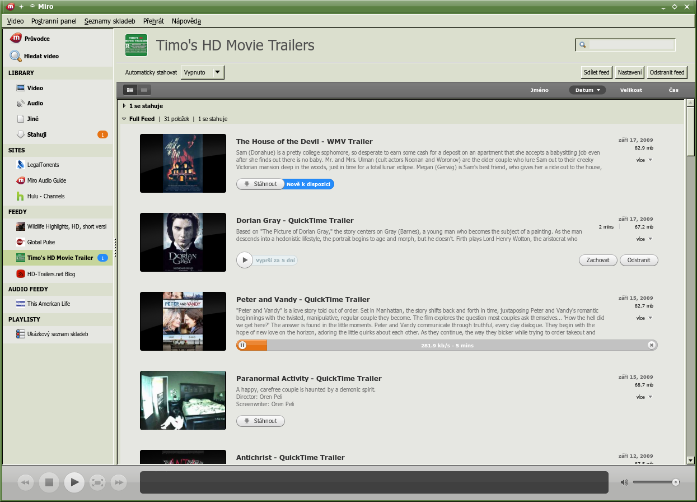This screenshot has height=502, width=697.
Task: Cancel the Peter and Vandy download
Action: (651, 345)
